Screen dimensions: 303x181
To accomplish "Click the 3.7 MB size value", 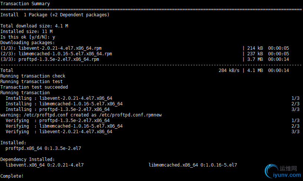I will [255, 59].
